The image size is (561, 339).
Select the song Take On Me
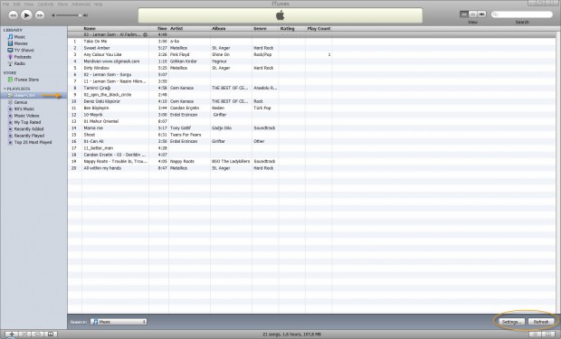point(95,41)
